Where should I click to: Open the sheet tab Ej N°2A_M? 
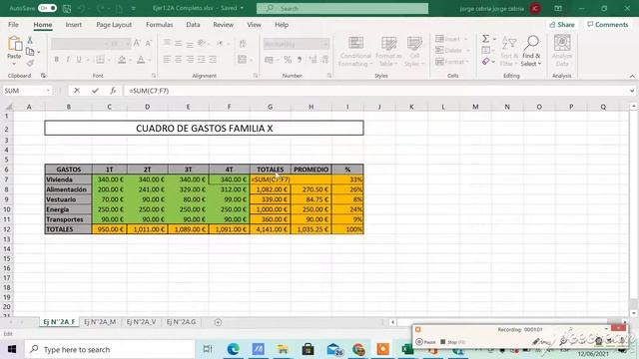click(x=100, y=322)
